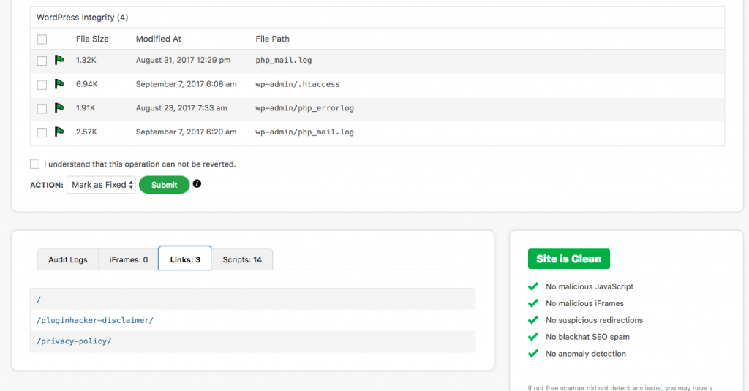Viewport: 749px width, 391px height.
Task: Select the checkbox for wp-admin/php_errorlog
Action: pyautogui.click(x=42, y=109)
